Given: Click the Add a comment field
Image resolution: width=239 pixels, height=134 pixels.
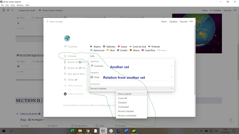Looking at the screenshot, I should [x=77, y=94].
